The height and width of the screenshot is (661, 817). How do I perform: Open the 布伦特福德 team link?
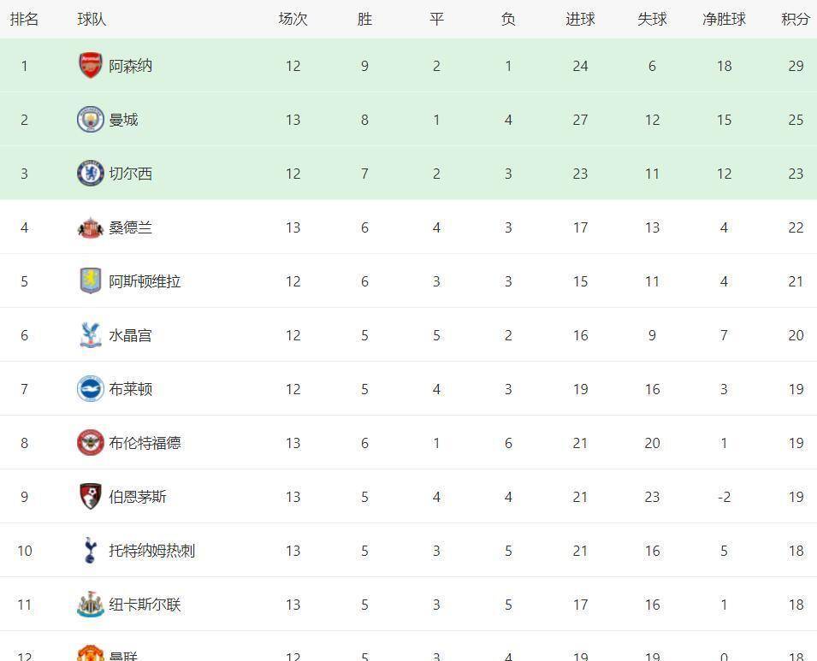(x=145, y=443)
